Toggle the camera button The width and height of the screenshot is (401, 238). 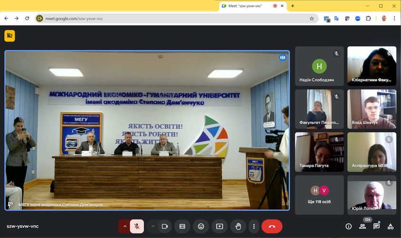pos(165,226)
